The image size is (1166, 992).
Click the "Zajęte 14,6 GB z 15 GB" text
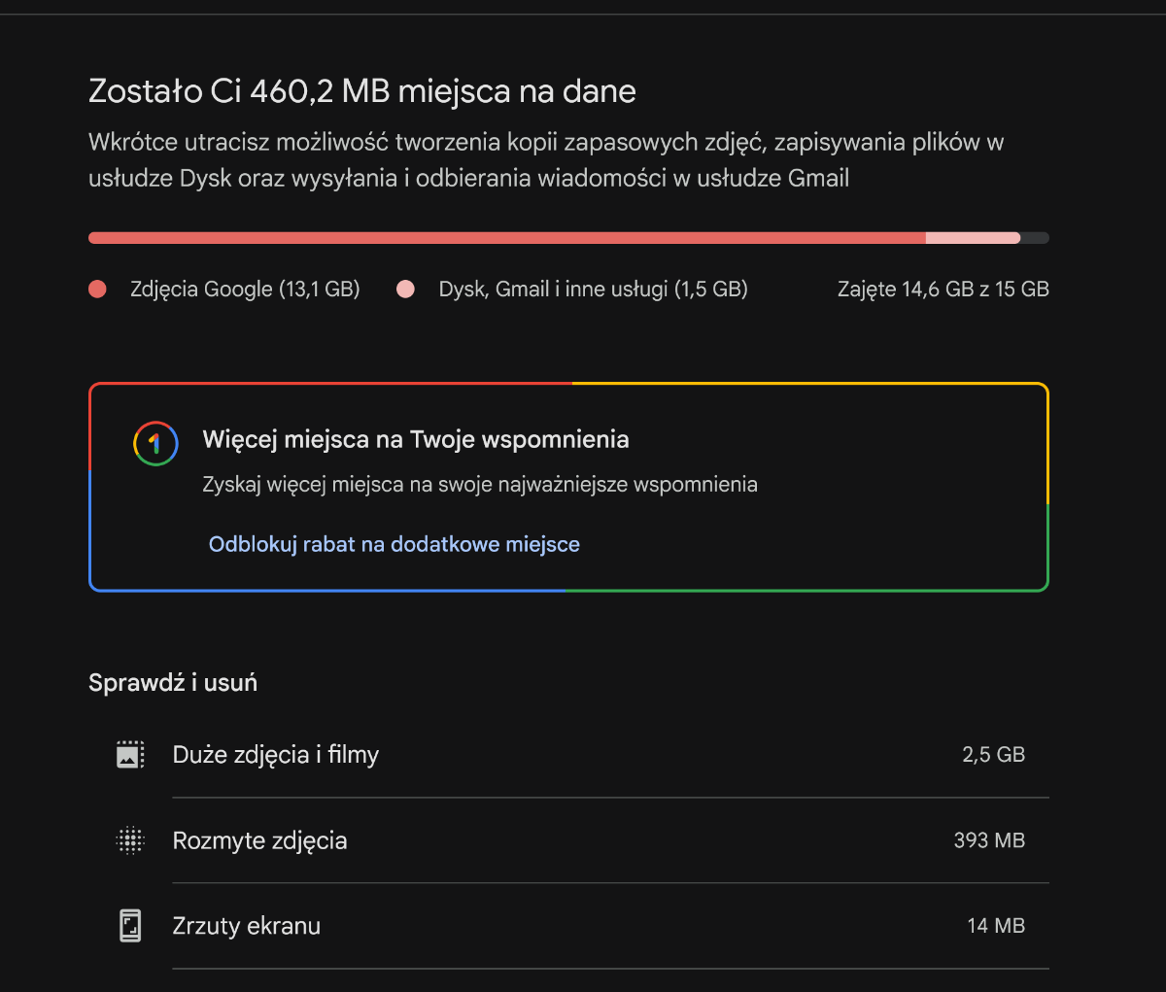click(943, 290)
